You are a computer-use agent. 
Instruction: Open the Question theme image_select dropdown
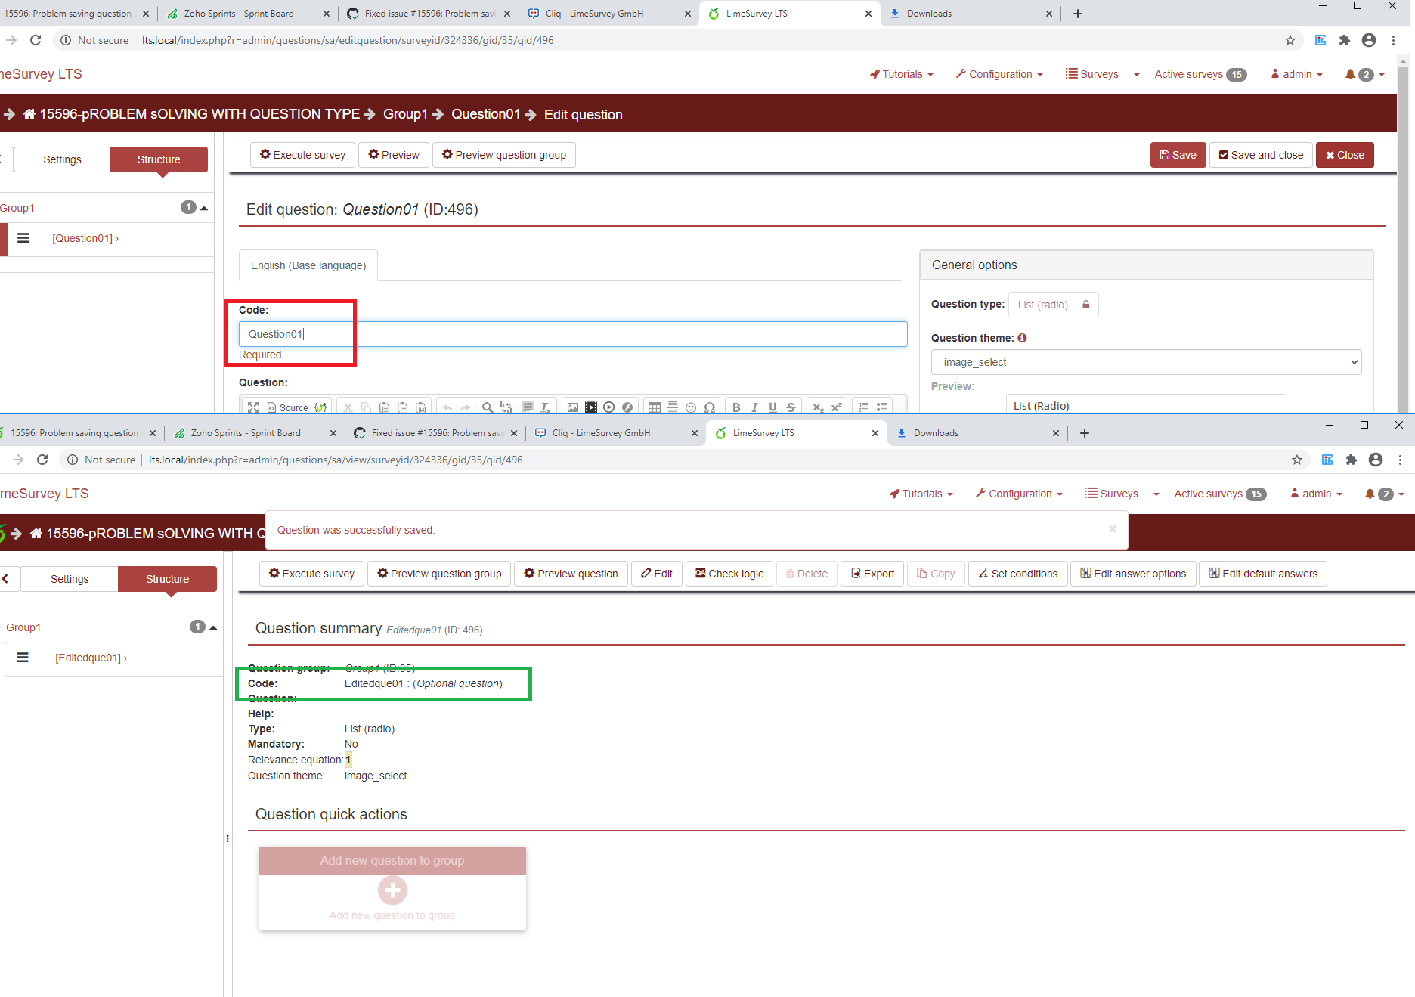pyautogui.click(x=1146, y=362)
